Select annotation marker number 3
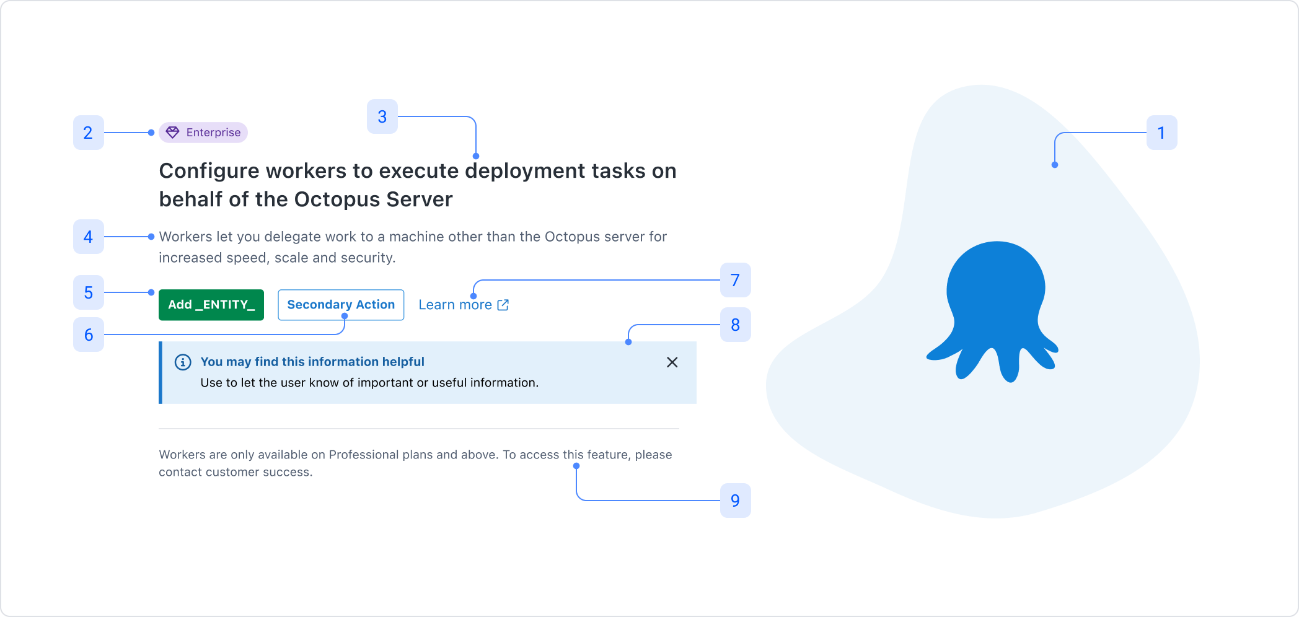1299x617 pixels. [x=382, y=116]
